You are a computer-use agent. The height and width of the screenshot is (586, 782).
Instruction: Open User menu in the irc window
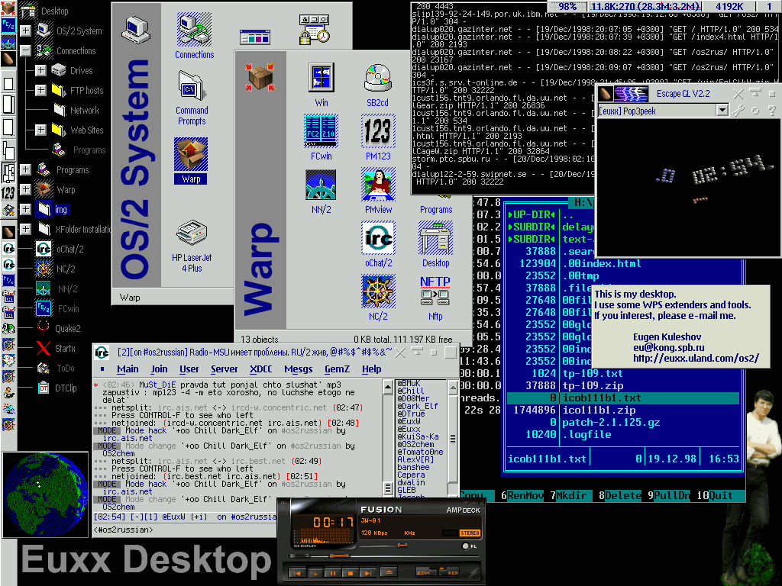(x=189, y=369)
